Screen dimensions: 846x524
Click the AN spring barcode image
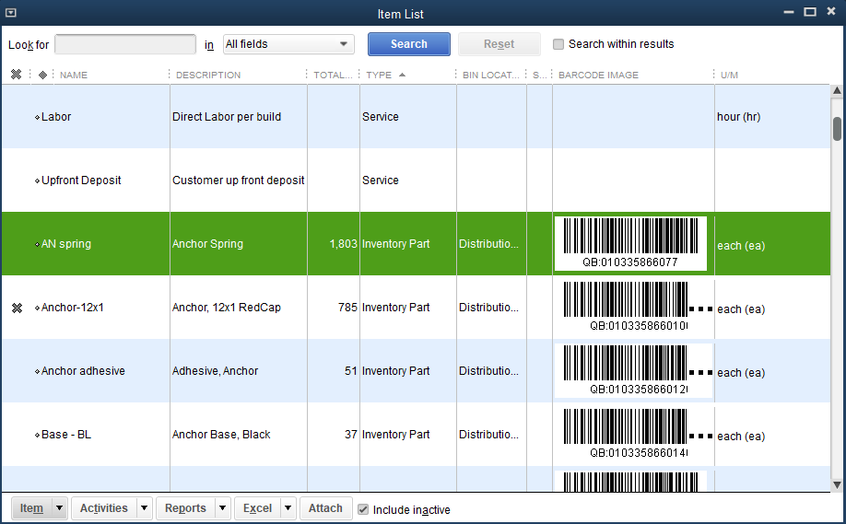[x=630, y=244]
